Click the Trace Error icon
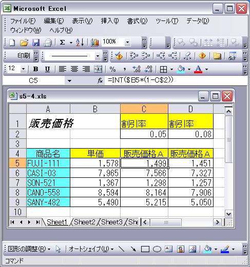Screen dimensions: 250x267 (202, 56)
